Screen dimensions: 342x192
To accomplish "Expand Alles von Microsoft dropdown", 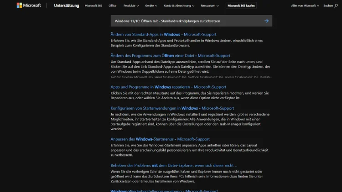I will [305, 5].
